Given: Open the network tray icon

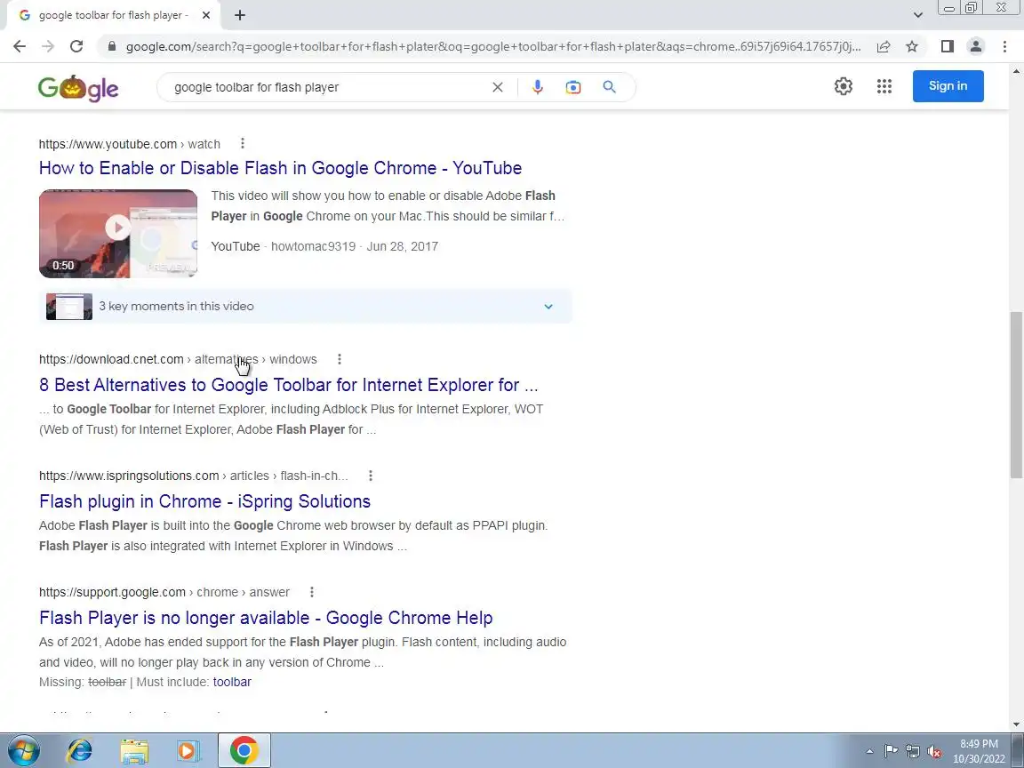Looking at the screenshot, I should [x=913, y=751].
